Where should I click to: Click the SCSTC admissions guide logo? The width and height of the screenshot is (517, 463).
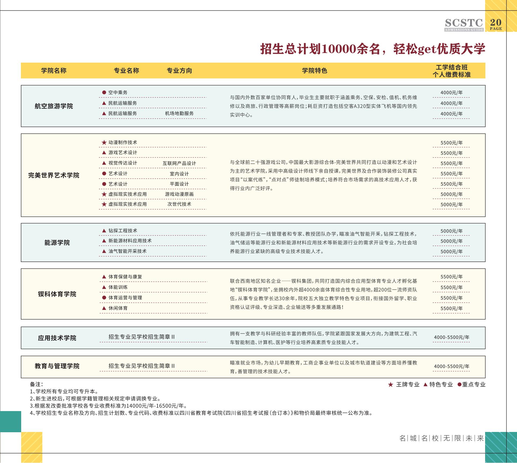coord(464,25)
